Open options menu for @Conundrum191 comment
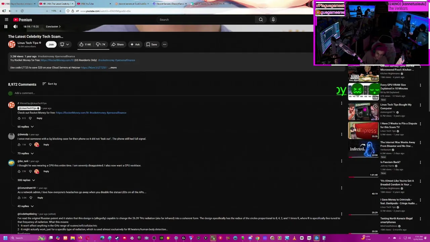Image resolution: width=430 pixels, height=242 pixels. click(342, 188)
